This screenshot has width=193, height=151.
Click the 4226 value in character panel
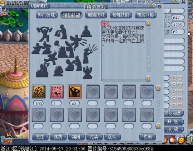point(178,25)
